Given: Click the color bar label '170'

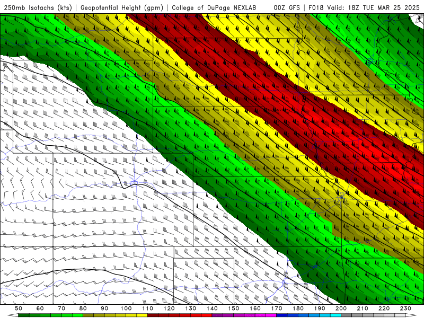Looking at the screenshot, I should point(276,308).
